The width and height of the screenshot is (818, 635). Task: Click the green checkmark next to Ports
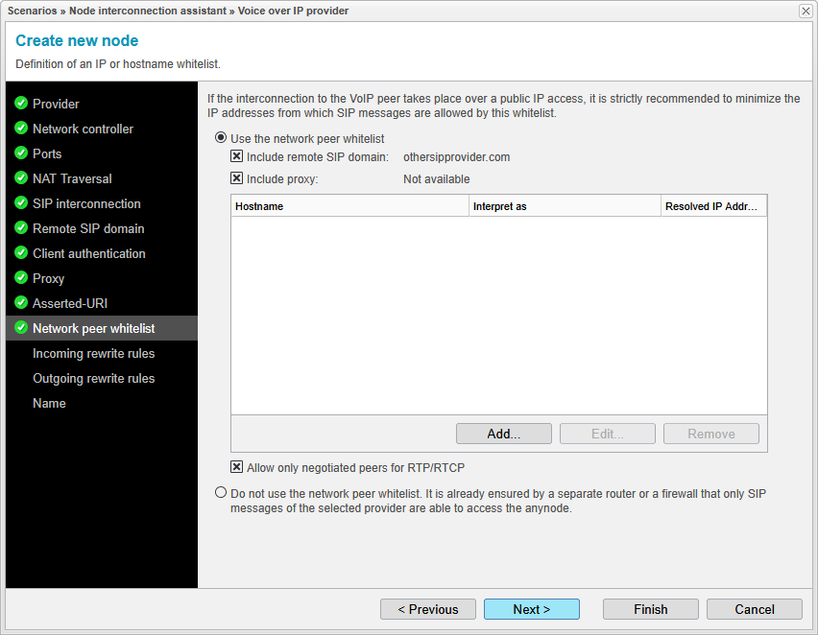tap(20, 153)
